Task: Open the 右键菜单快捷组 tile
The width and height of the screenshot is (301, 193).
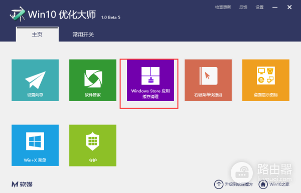Action: tap(208, 80)
